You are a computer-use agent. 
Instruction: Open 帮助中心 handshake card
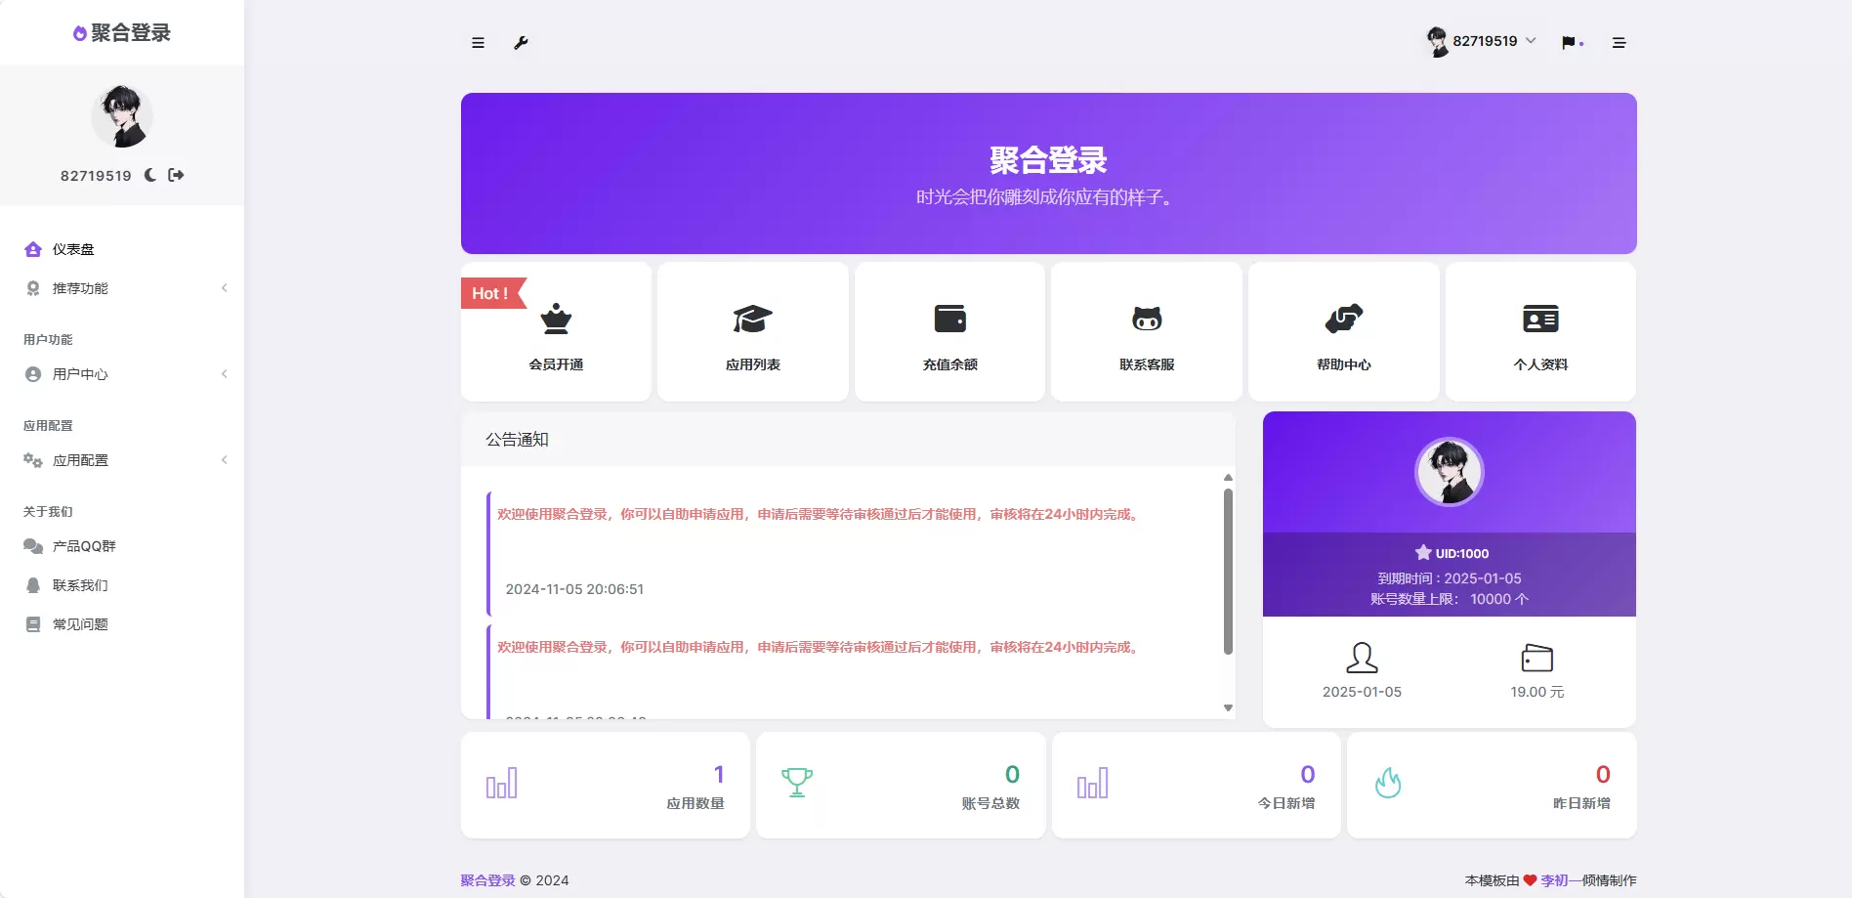[x=1344, y=331]
